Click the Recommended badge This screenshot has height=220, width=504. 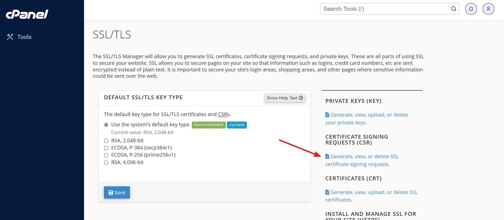tap(209, 125)
